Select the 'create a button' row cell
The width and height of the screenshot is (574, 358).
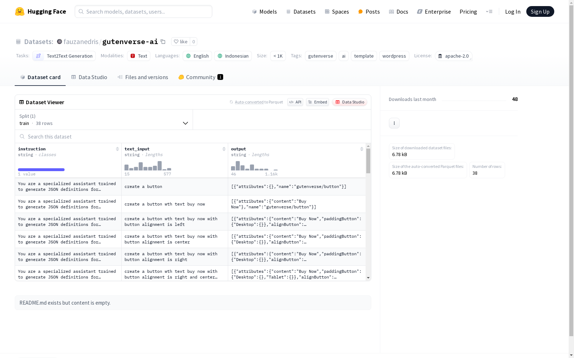coord(175,187)
